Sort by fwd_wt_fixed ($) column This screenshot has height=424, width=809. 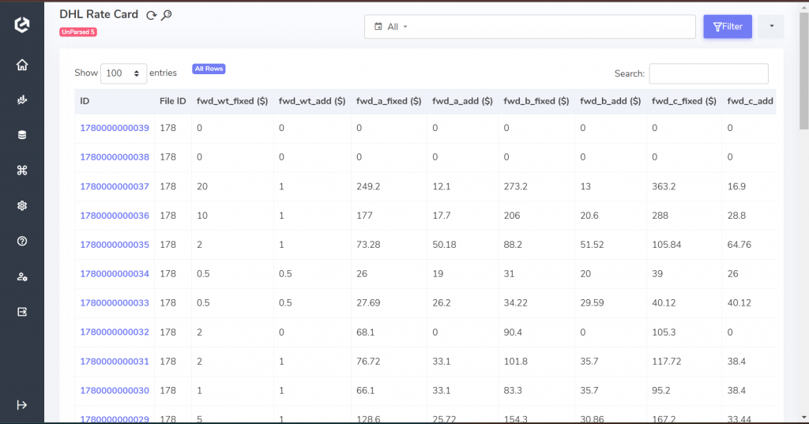pos(232,101)
